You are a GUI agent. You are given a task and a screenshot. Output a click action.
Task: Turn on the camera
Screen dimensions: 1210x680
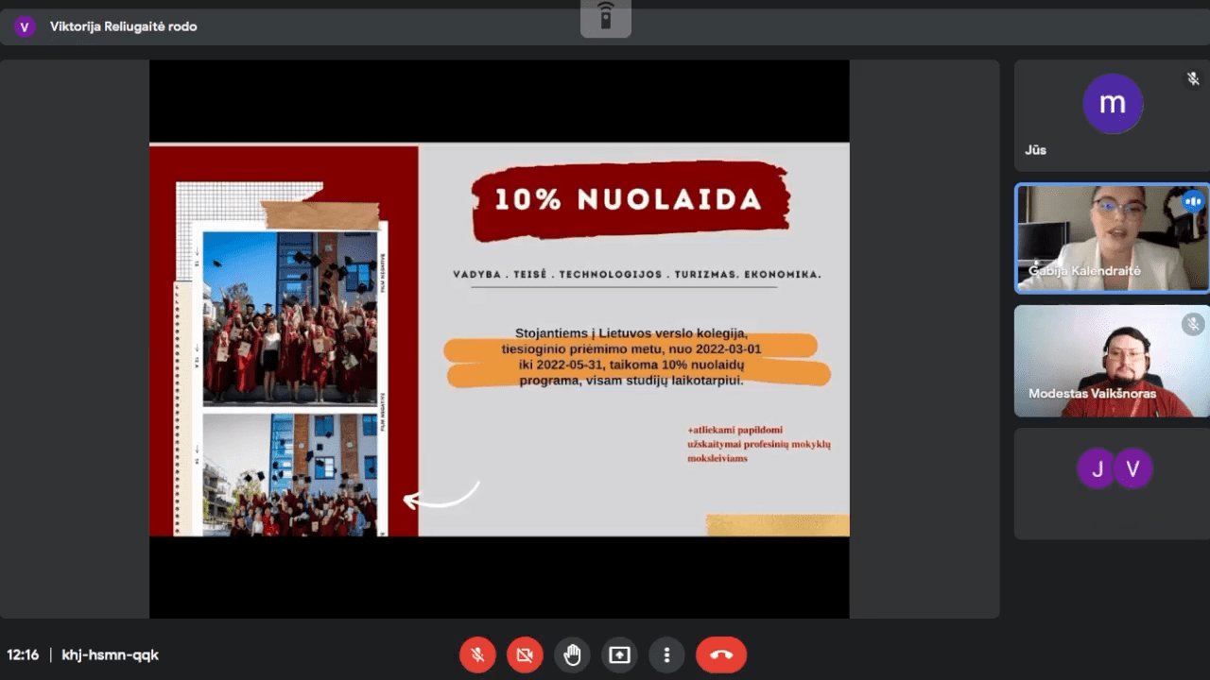coord(526,654)
